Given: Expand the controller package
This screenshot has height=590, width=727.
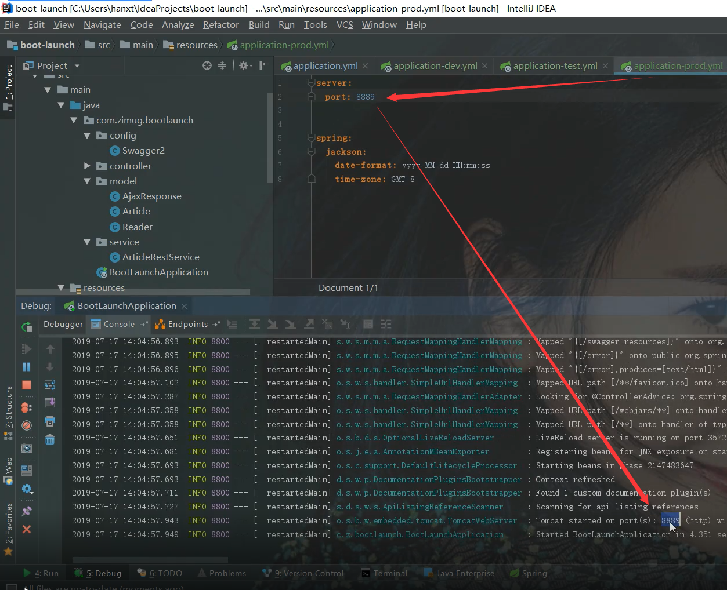Looking at the screenshot, I should pyautogui.click(x=87, y=166).
